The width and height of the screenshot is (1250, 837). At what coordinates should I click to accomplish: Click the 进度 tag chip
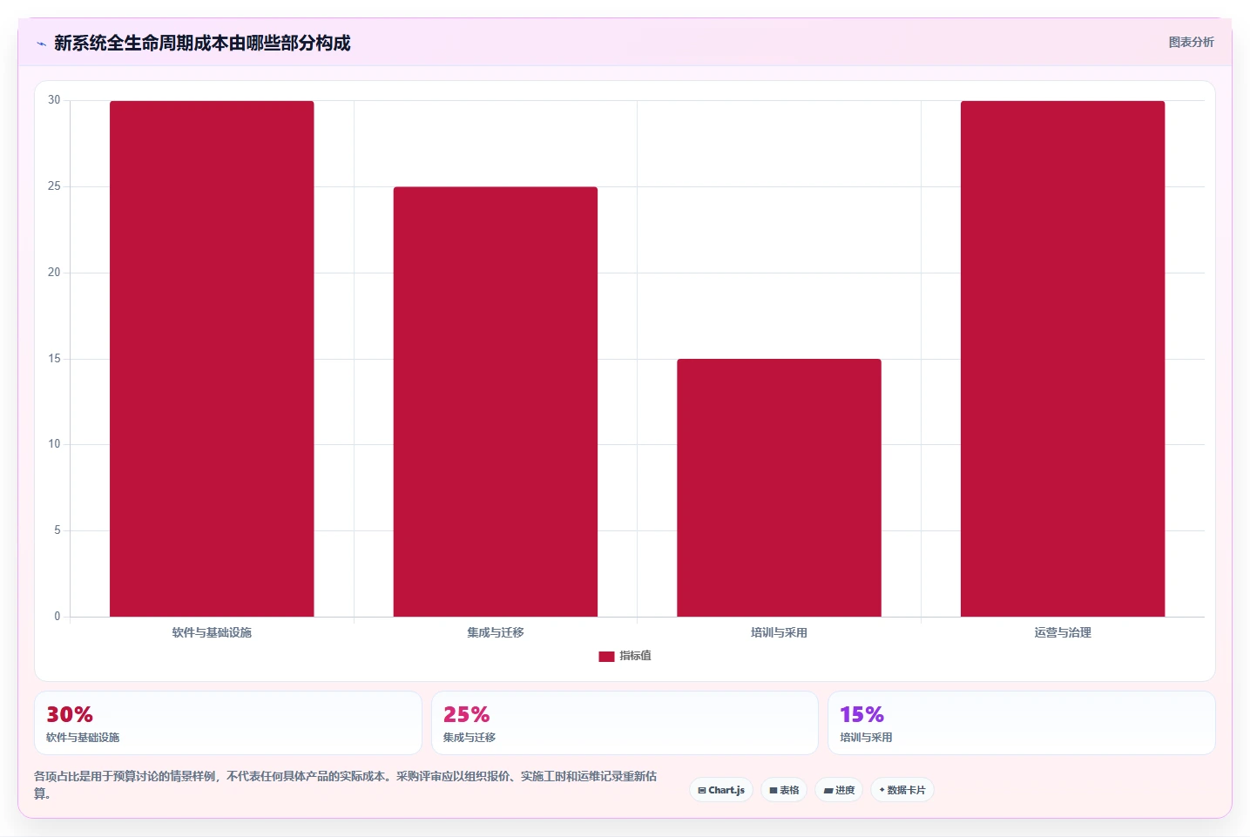pyautogui.click(x=839, y=790)
